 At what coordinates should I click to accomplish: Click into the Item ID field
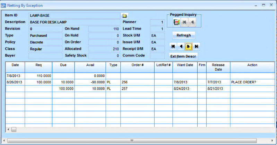[x=74, y=15]
